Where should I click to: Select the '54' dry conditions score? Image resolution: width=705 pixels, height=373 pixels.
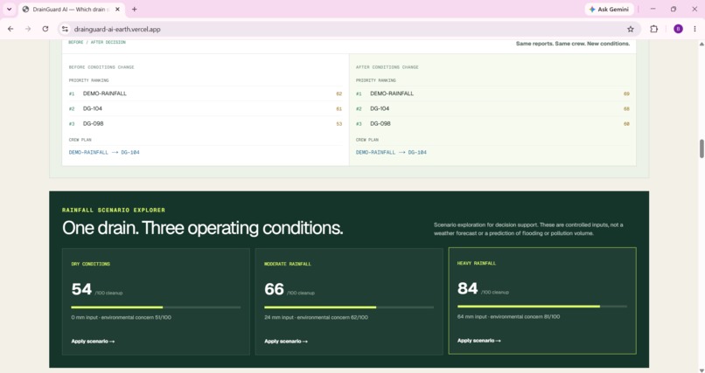click(81, 289)
